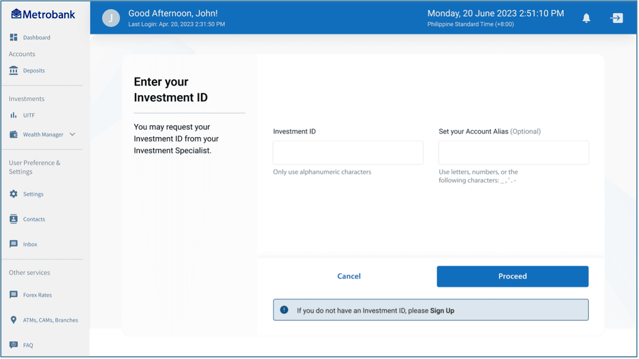
Task: Click the 'Other services' section label
Action: (x=29, y=273)
